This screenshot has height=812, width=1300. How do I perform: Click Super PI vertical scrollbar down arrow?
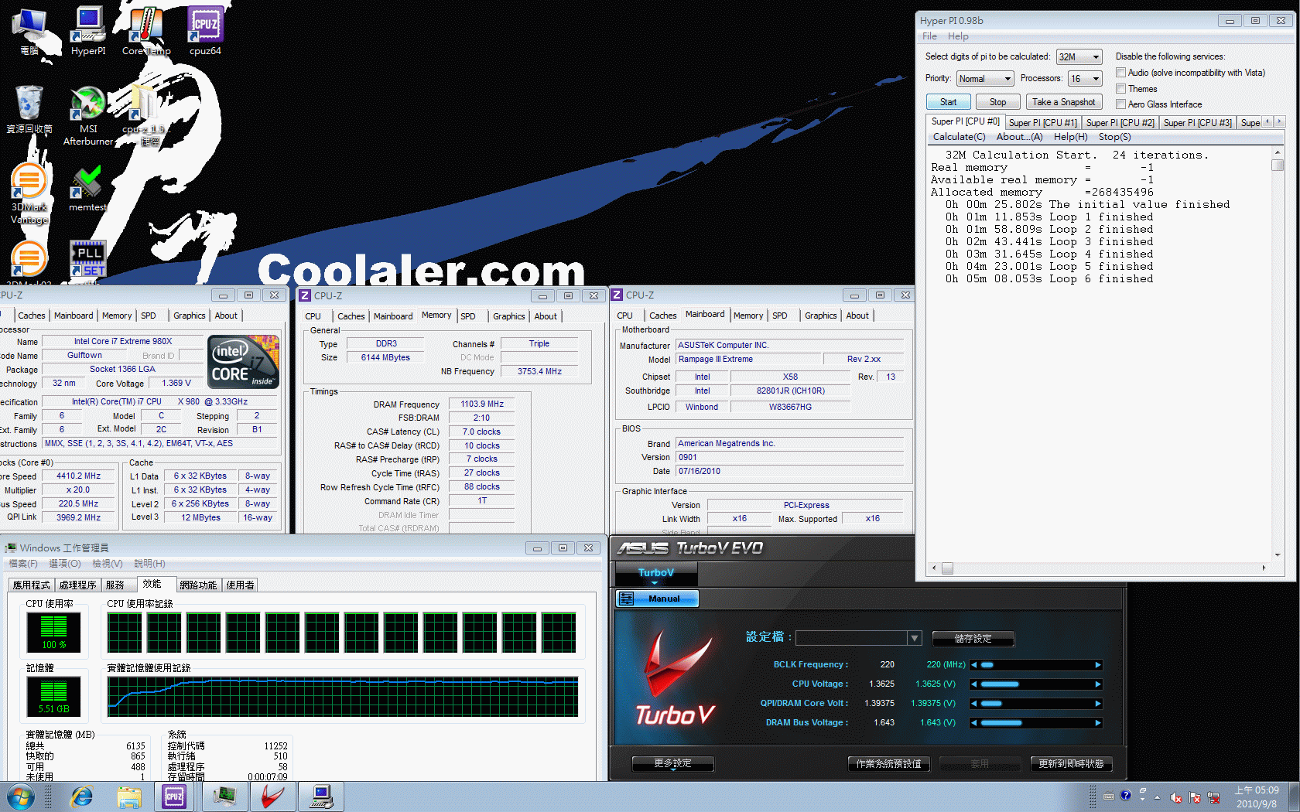pos(1277,554)
